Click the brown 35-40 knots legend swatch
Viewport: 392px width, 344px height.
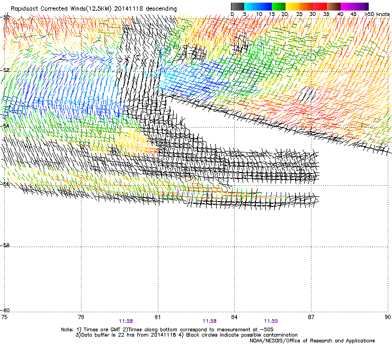[334, 6]
